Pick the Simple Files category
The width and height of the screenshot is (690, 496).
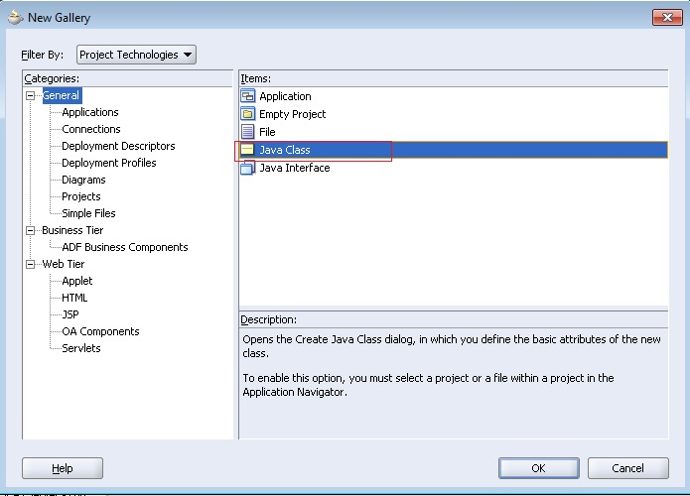(88, 213)
